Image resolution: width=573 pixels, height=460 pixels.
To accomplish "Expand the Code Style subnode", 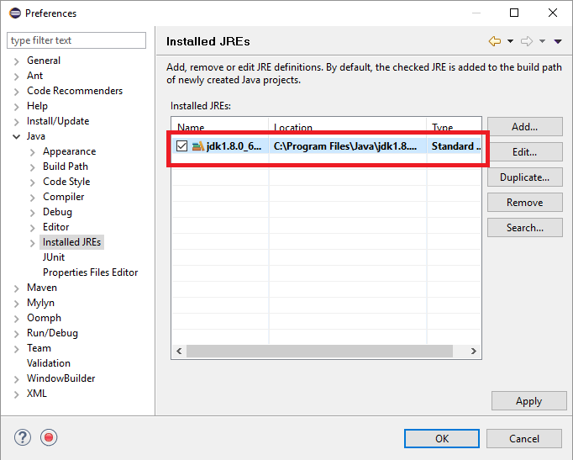I will (x=32, y=182).
